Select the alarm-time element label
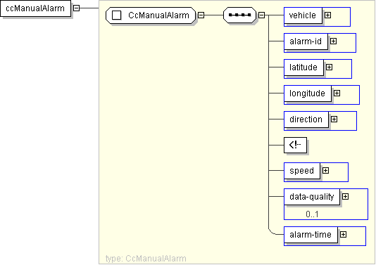 [311, 235]
